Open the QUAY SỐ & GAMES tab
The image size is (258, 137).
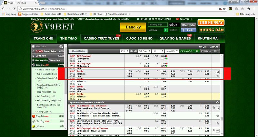175,38
